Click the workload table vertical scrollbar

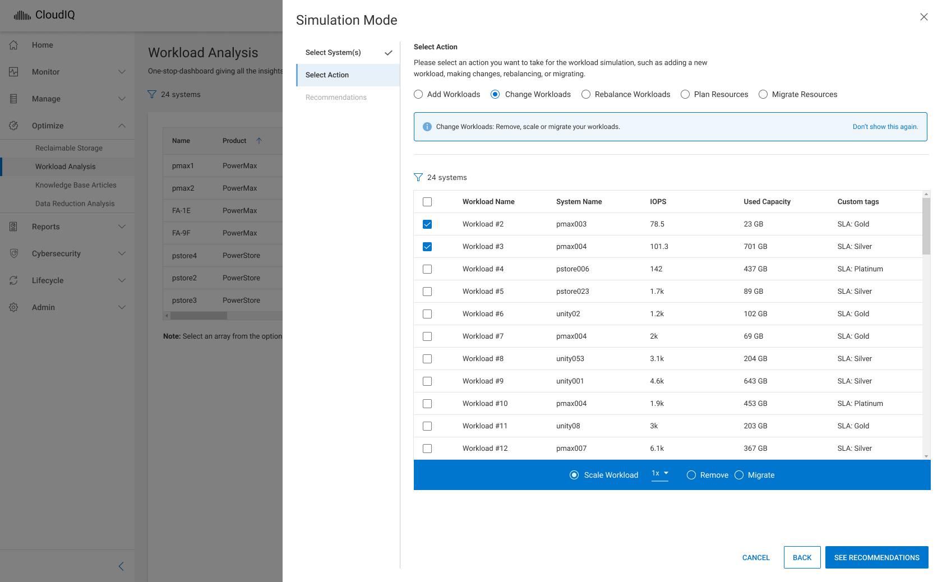[x=926, y=226]
